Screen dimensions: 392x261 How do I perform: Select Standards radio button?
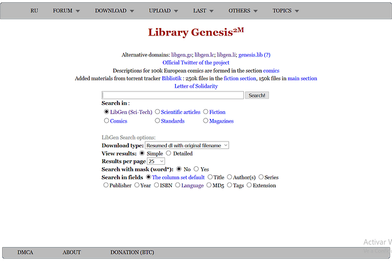[x=157, y=121]
